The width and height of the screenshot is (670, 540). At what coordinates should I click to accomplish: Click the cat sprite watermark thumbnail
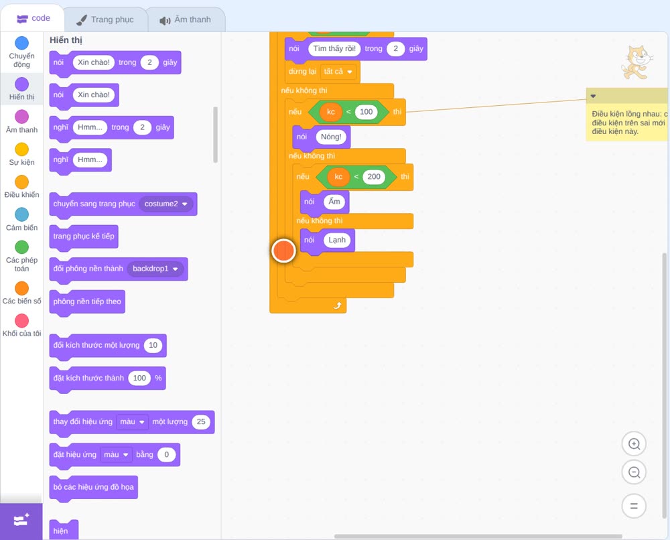(x=636, y=62)
